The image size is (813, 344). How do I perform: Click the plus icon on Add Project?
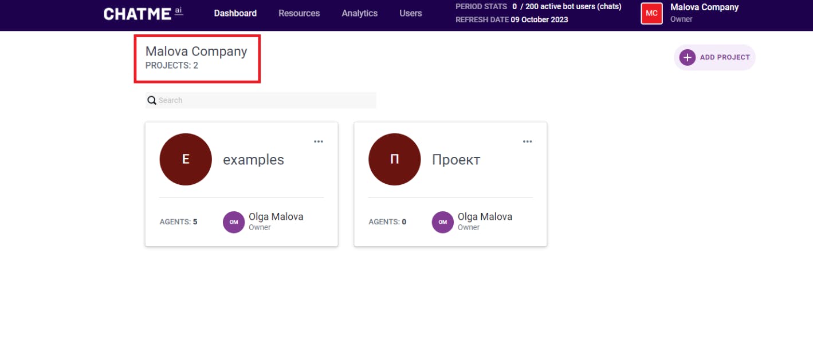(x=687, y=57)
